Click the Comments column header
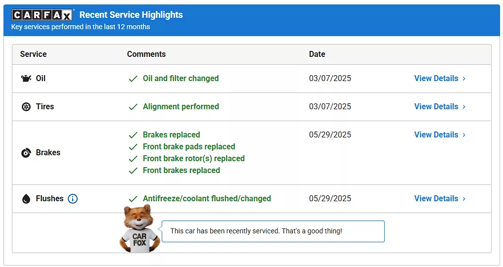Viewport: 503px width, 267px height. pyautogui.click(x=146, y=54)
